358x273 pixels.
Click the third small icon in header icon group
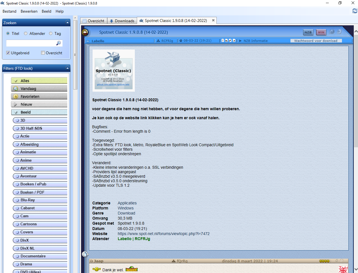tap(230, 41)
